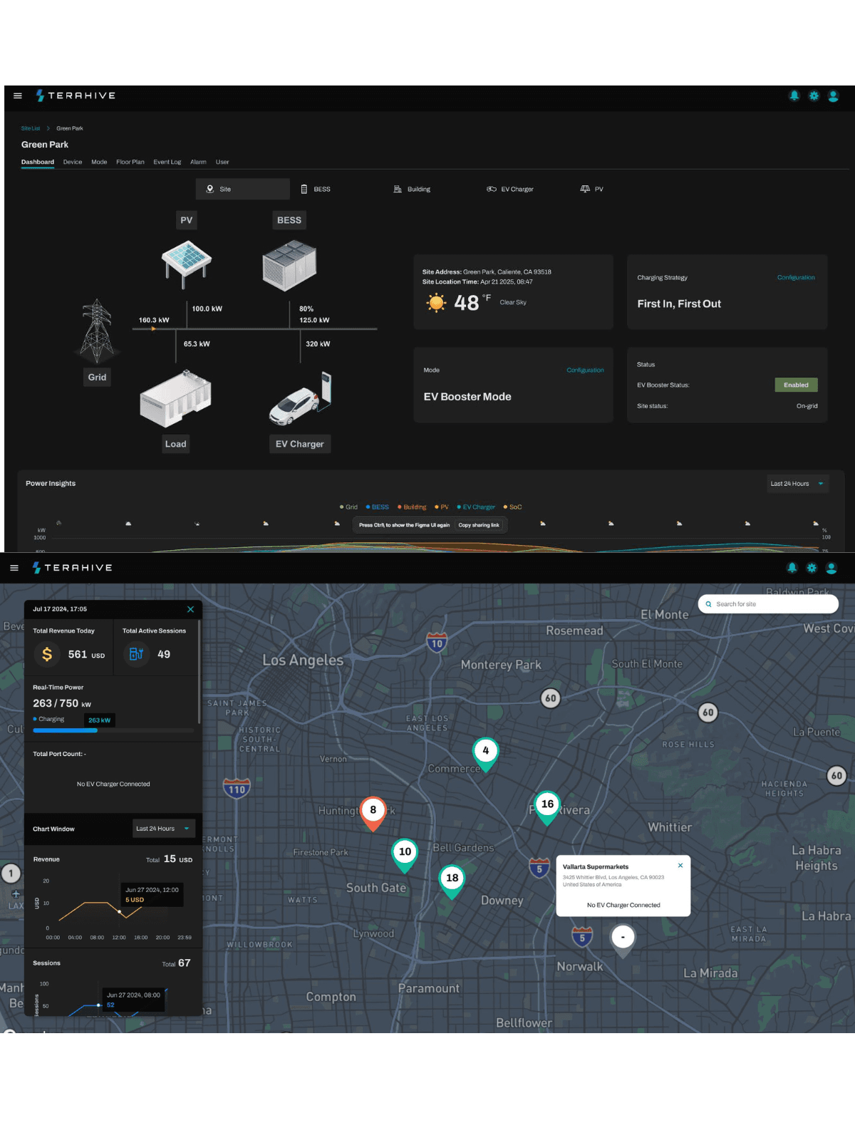Click search magnifier icon in site search
Screen dimensions: 855x1140
coord(708,604)
